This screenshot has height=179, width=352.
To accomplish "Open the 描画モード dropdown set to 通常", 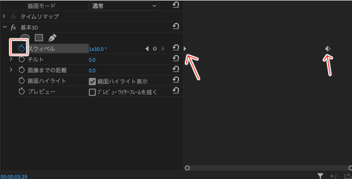I will [124, 6].
